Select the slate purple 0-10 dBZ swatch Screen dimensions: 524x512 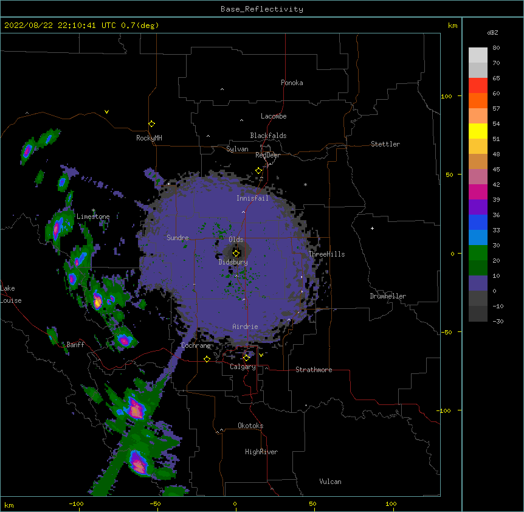tap(478, 283)
